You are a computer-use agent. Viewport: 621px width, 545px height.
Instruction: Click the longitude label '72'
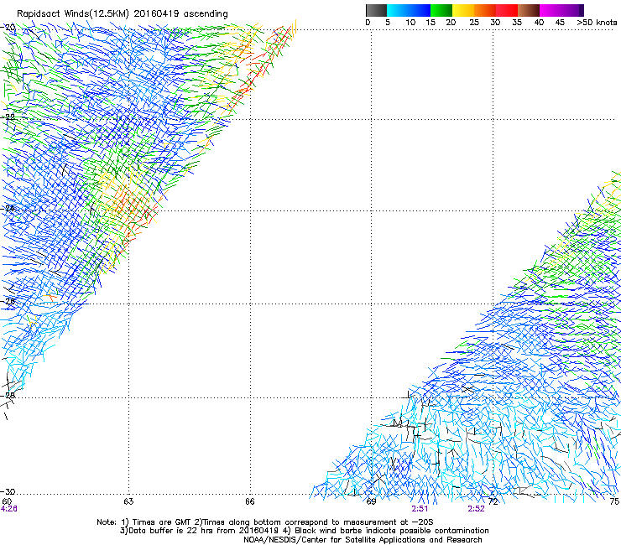tap(493, 501)
